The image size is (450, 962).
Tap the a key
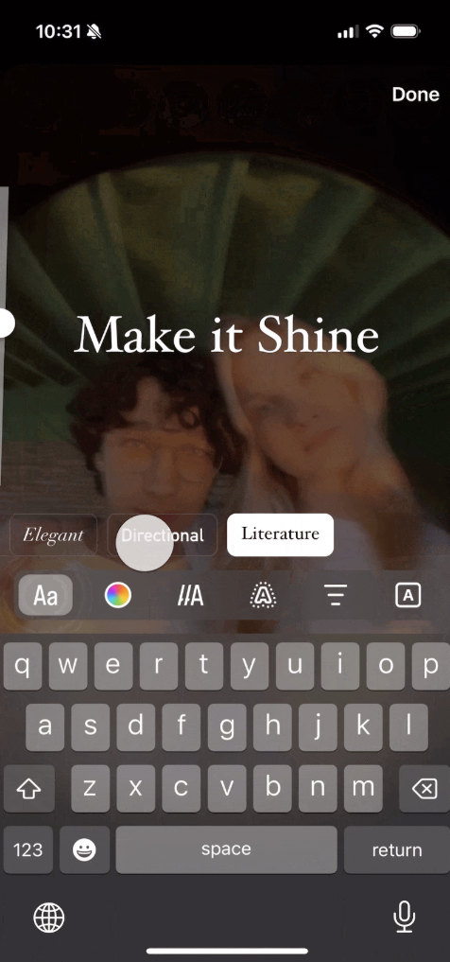pos(44,727)
